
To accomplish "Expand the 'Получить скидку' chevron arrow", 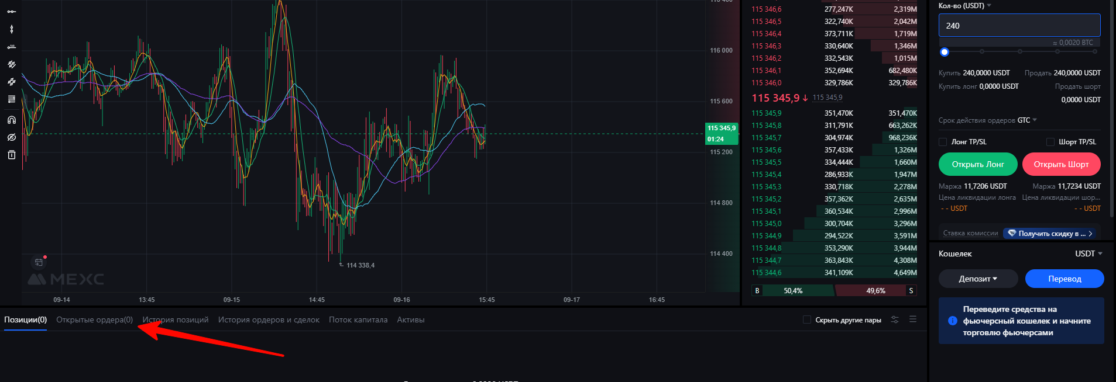I will click(1090, 234).
